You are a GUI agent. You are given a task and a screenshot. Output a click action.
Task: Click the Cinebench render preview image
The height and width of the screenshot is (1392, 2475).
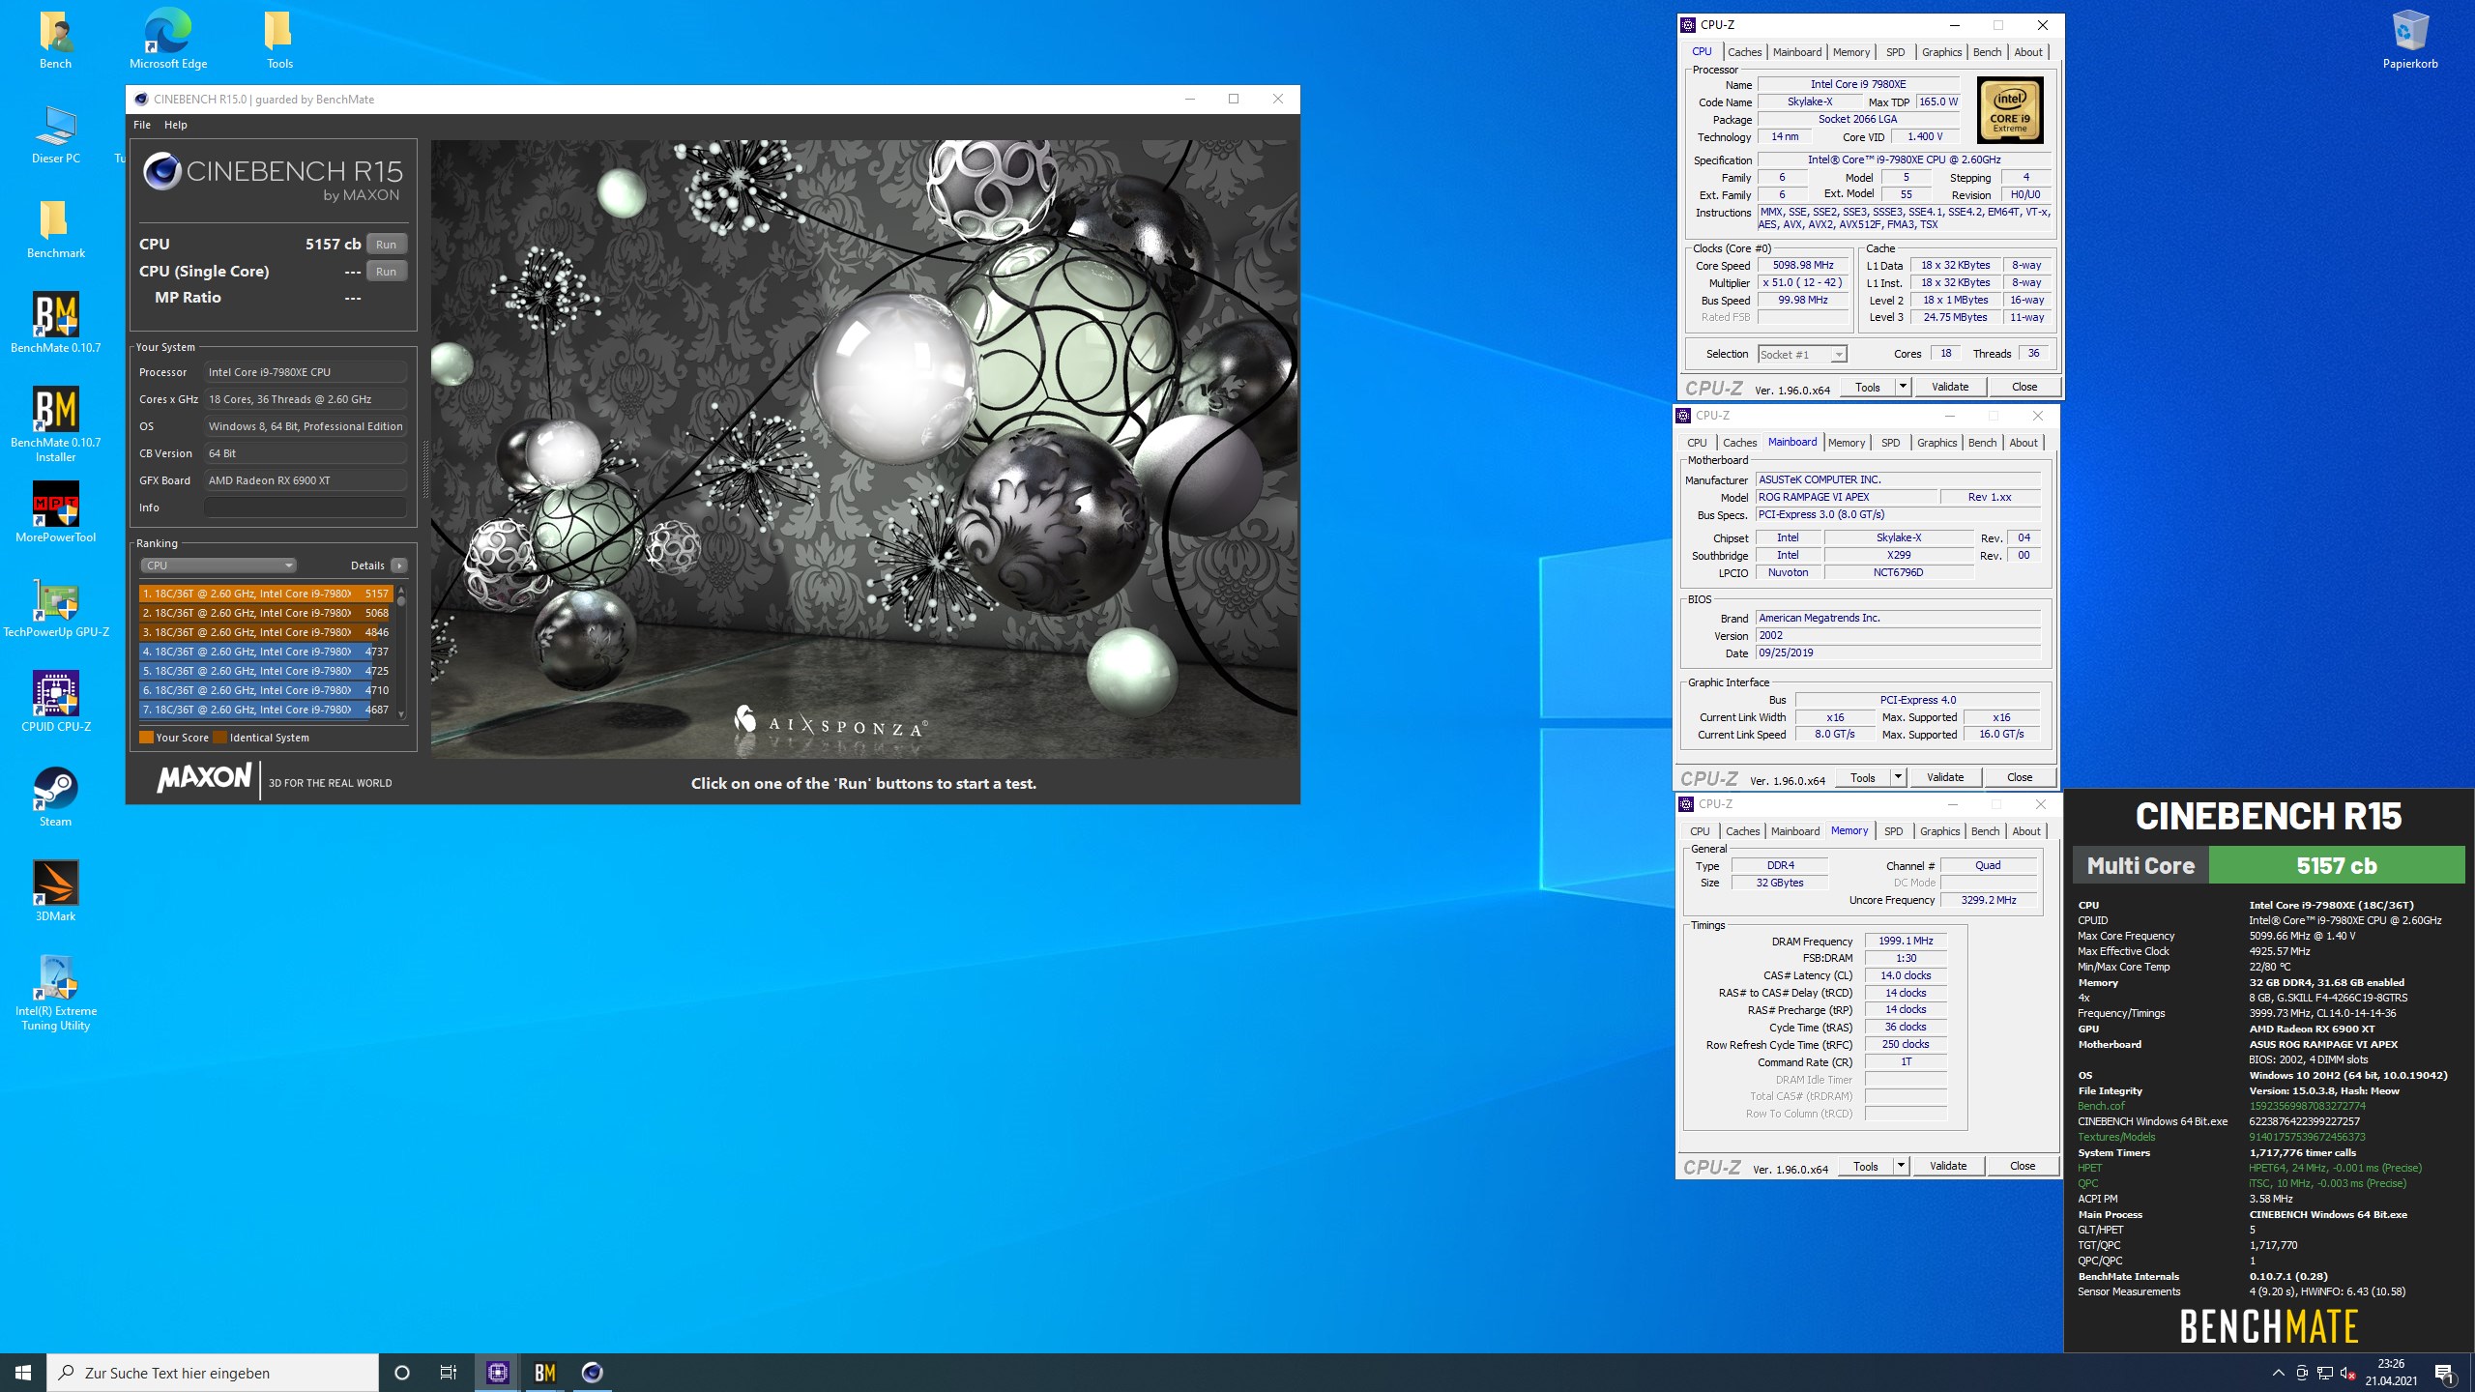(864, 449)
